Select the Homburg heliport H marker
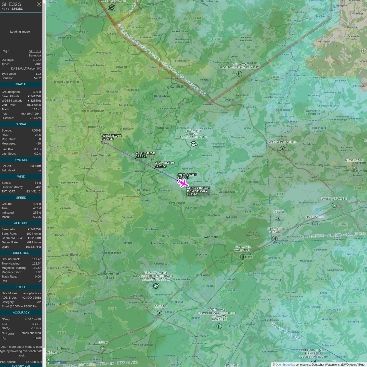The width and height of the screenshot is (367, 367). (219, 326)
